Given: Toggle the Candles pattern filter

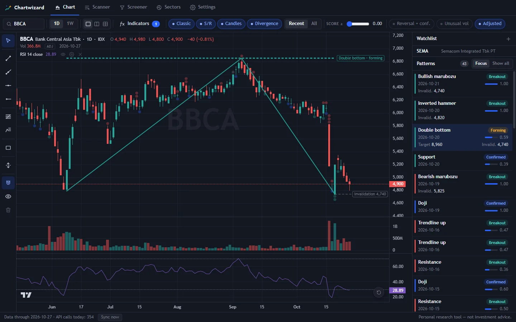Looking at the screenshot, I should [231, 24].
